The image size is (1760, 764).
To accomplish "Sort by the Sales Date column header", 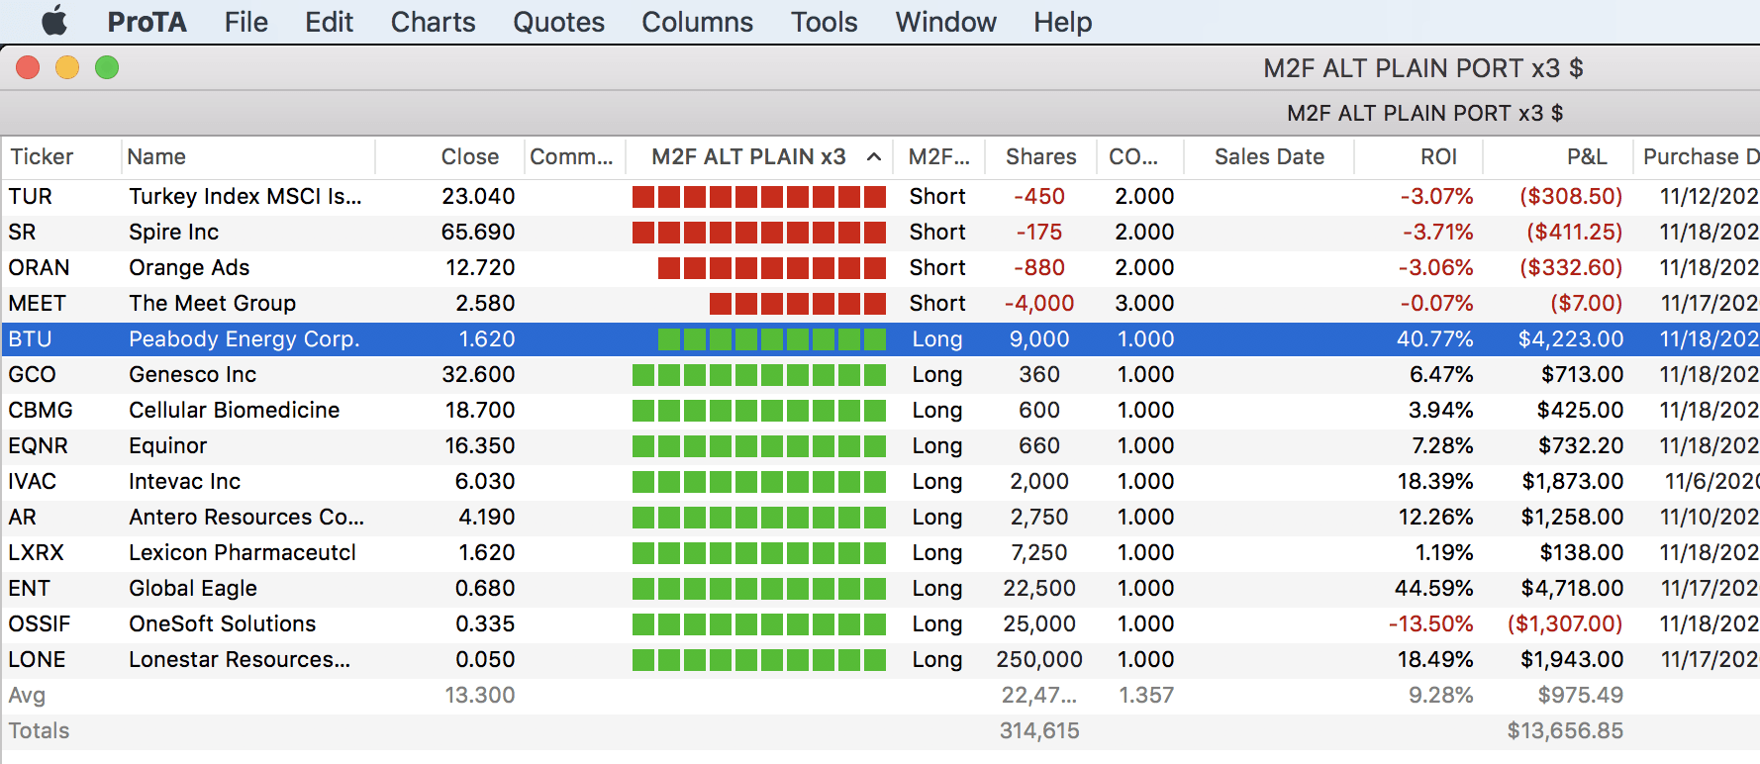I will (1269, 156).
